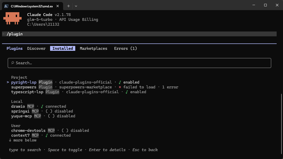Viewport: 283px width, 159px height.
Task: Click "superpowers-marketplace" source text
Action: tap(85, 87)
